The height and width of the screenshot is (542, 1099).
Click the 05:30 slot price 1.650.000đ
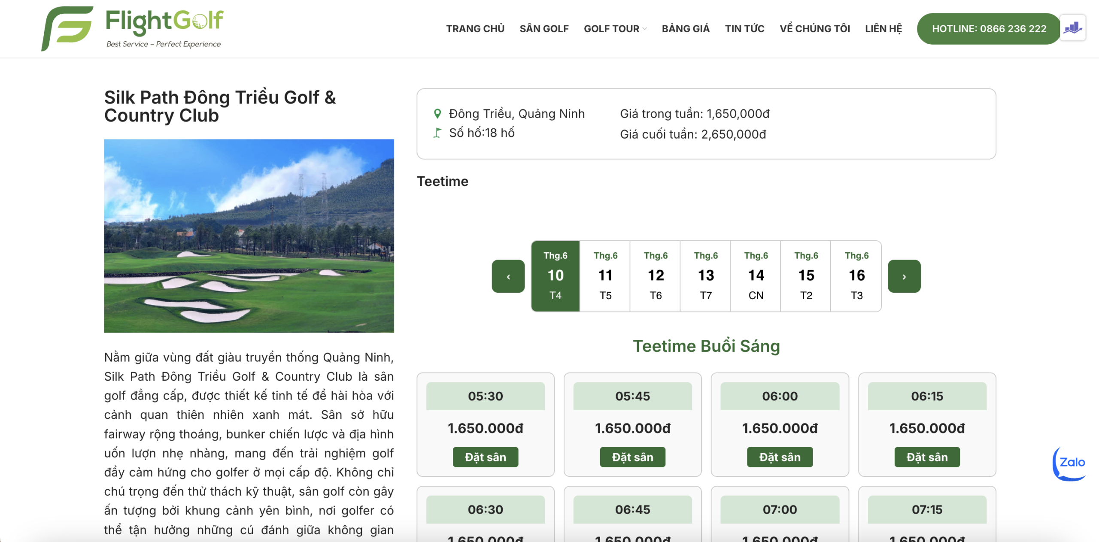(486, 428)
